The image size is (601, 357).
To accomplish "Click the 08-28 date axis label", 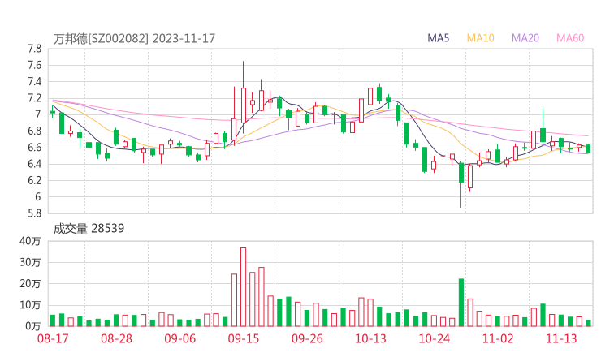I will click(x=116, y=338).
